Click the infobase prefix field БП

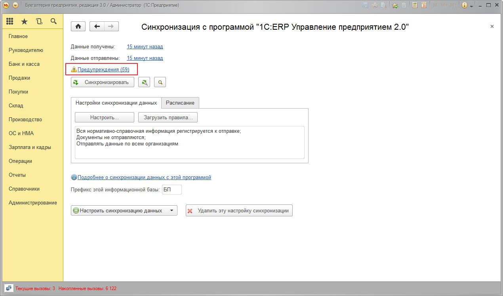tap(172, 190)
